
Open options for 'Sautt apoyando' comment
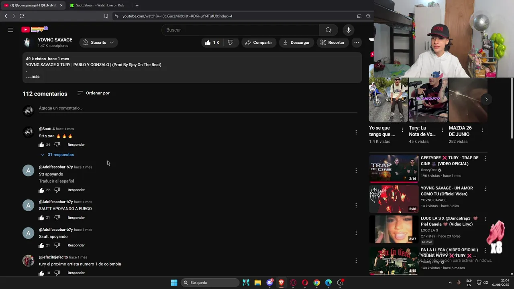pyautogui.click(x=356, y=233)
